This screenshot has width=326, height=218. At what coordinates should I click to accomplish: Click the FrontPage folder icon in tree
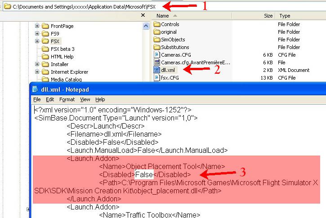point(45,26)
